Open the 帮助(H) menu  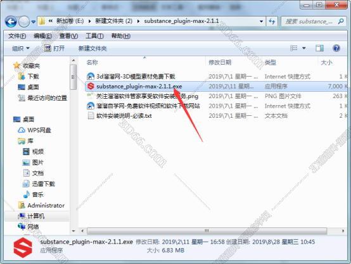[121, 36]
